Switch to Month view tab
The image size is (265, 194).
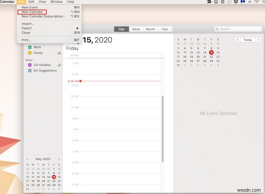150,29
